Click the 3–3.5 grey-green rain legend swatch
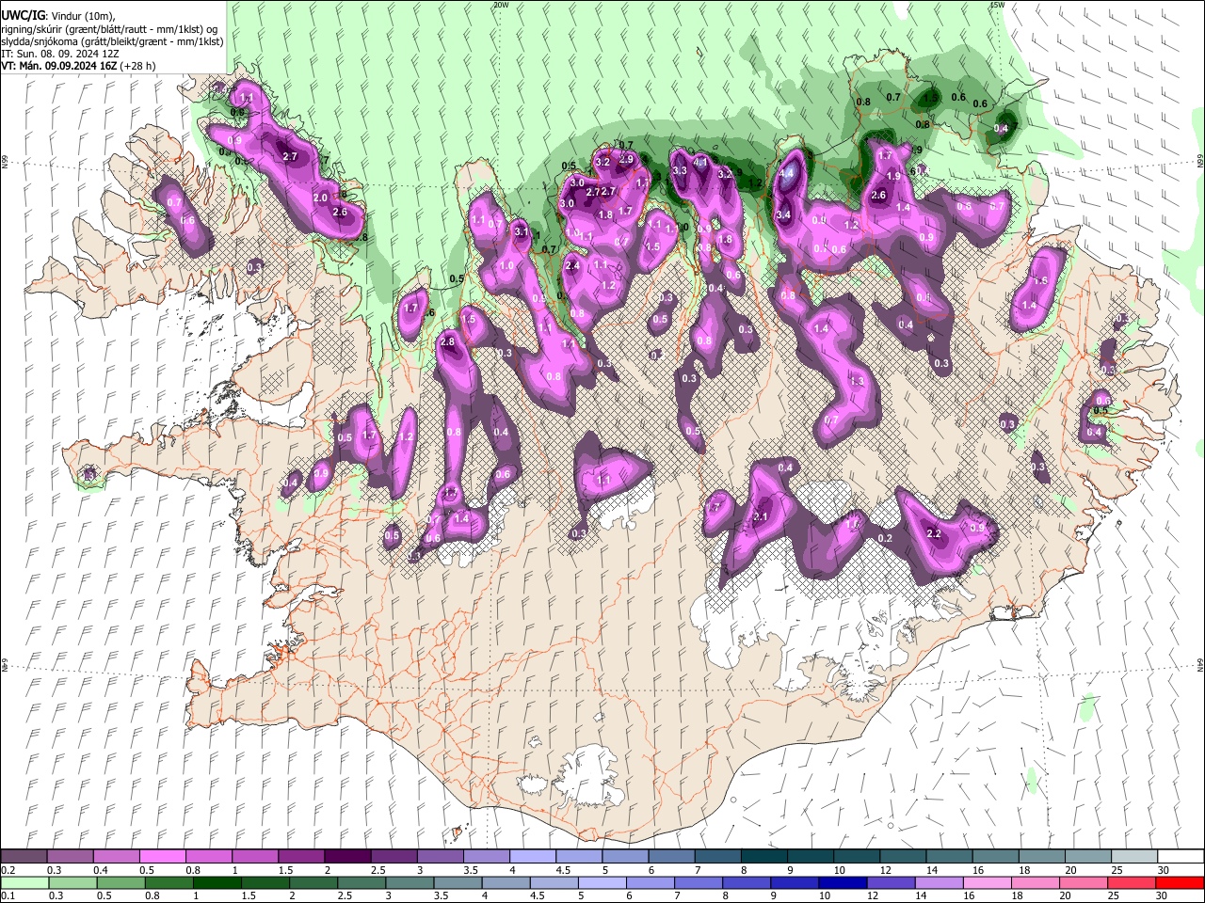 click(x=410, y=882)
